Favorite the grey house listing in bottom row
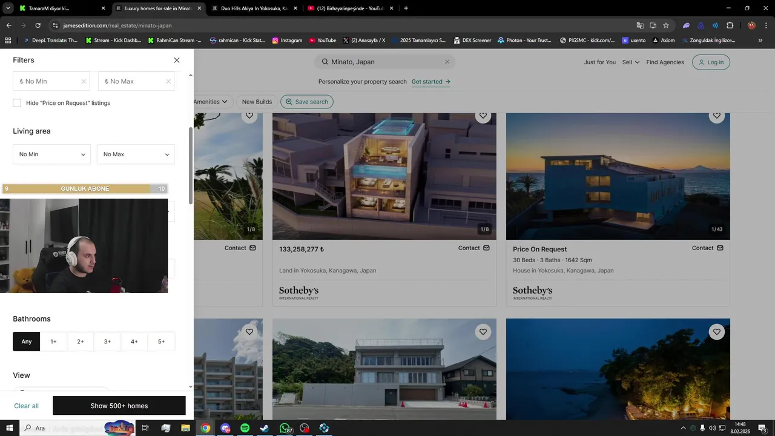The image size is (775, 436). coord(483,332)
